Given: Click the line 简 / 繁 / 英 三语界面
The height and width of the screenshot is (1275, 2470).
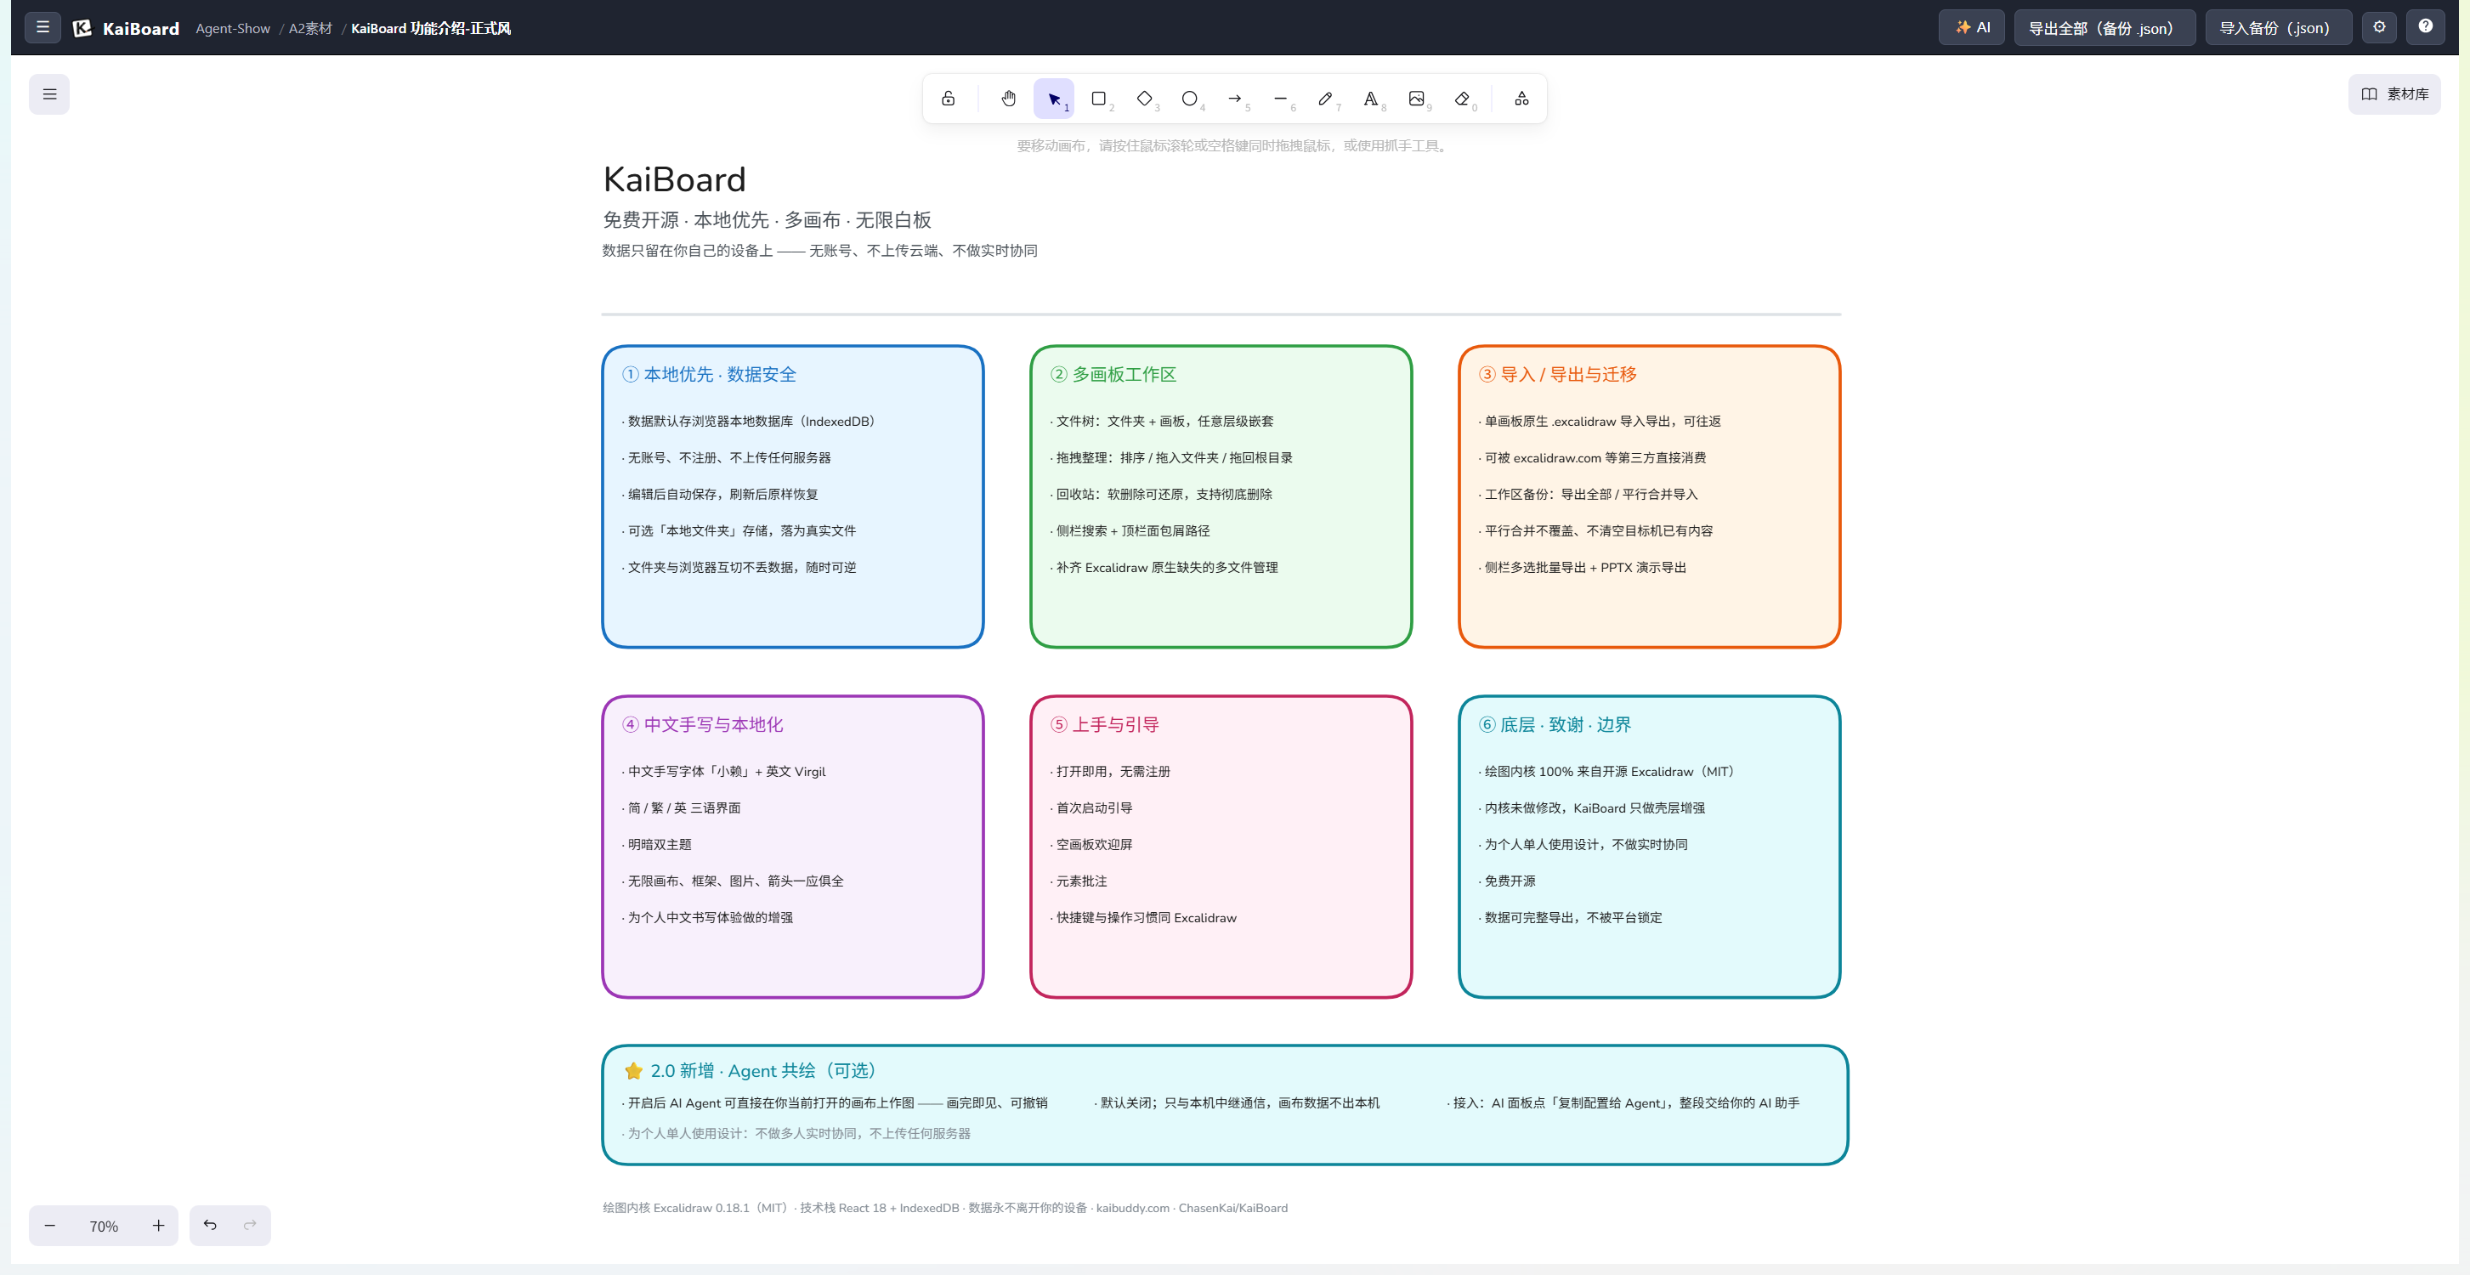Looking at the screenshot, I should 681,808.
